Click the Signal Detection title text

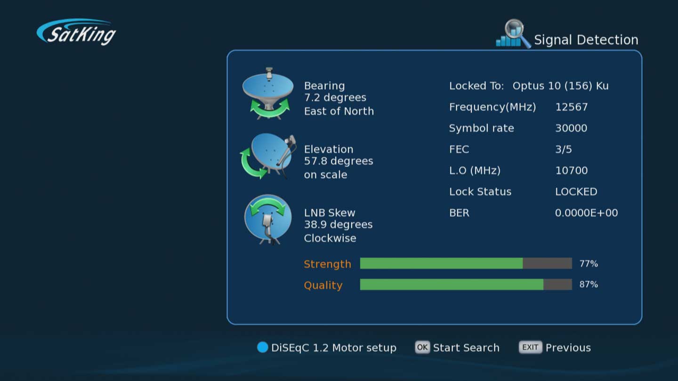click(586, 40)
